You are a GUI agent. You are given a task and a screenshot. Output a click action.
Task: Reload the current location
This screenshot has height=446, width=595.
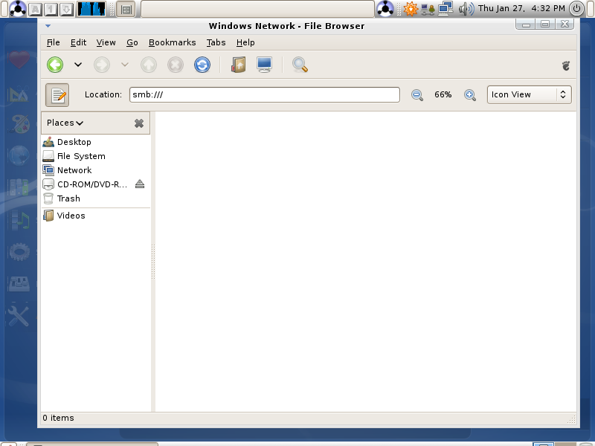click(x=202, y=65)
